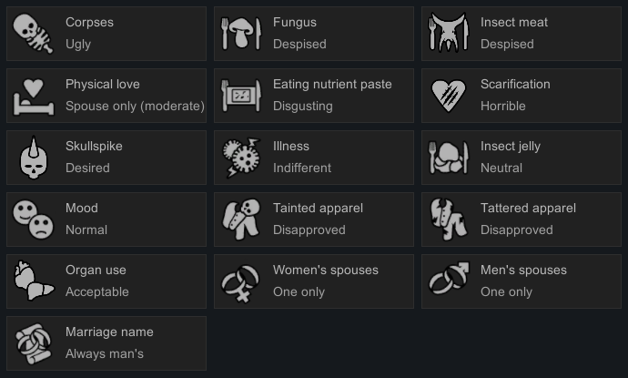The image size is (628, 378).
Task: Select Tainted apparel Disapproved precept
Action: pos(314,220)
